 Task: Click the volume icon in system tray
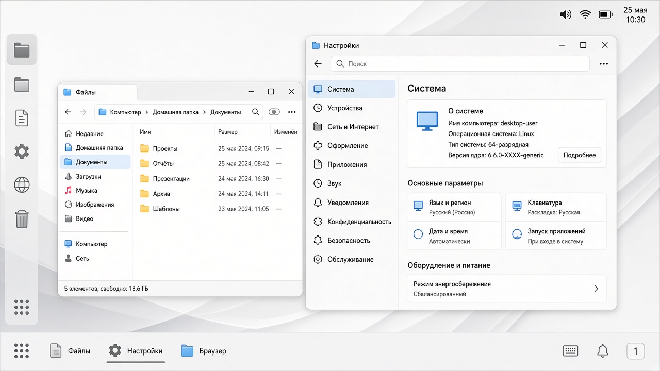566,14
